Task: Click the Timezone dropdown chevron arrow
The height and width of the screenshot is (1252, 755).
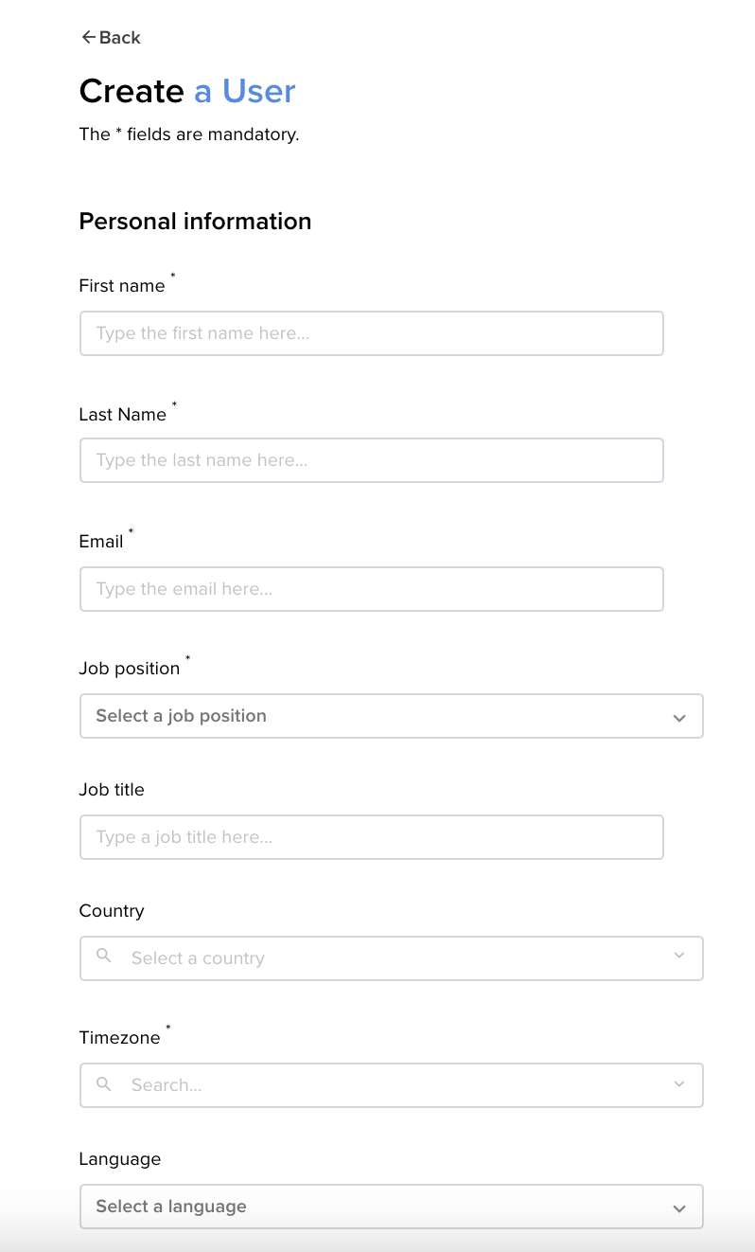Action: coord(678,1083)
